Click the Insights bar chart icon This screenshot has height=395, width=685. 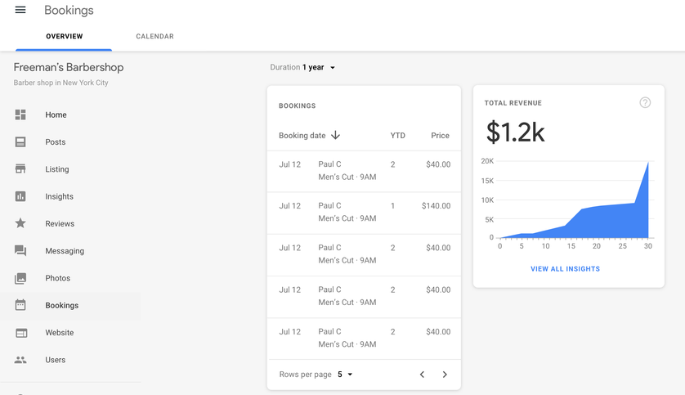click(x=20, y=196)
